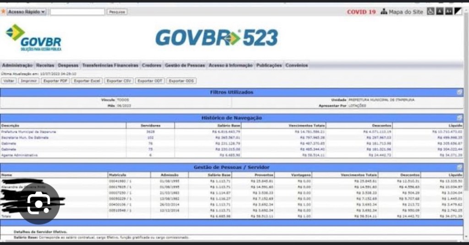Open Secretaria Mun. De Gabinete history link
The image size is (469, 245).
(24, 137)
